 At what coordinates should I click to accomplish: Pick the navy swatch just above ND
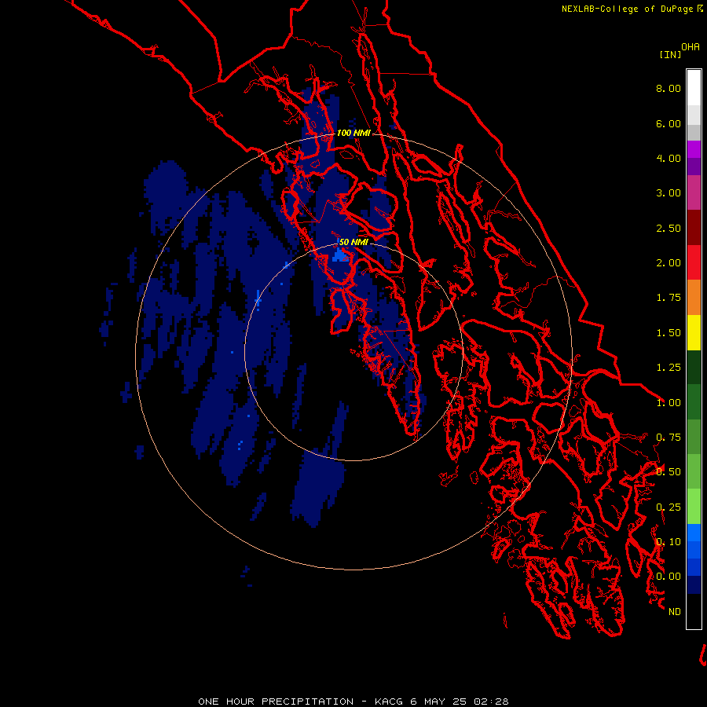pyautogui.click(x=694, y=585)
